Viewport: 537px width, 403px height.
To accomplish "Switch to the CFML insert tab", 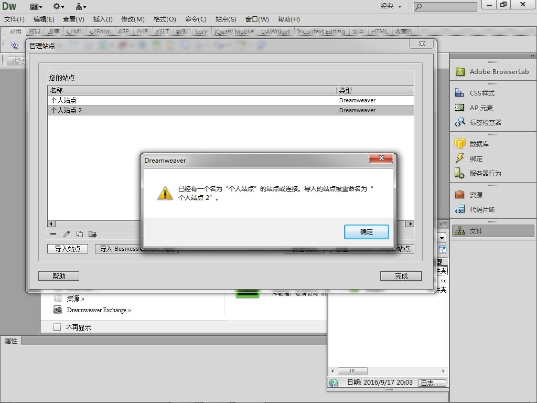I will 74,31.
